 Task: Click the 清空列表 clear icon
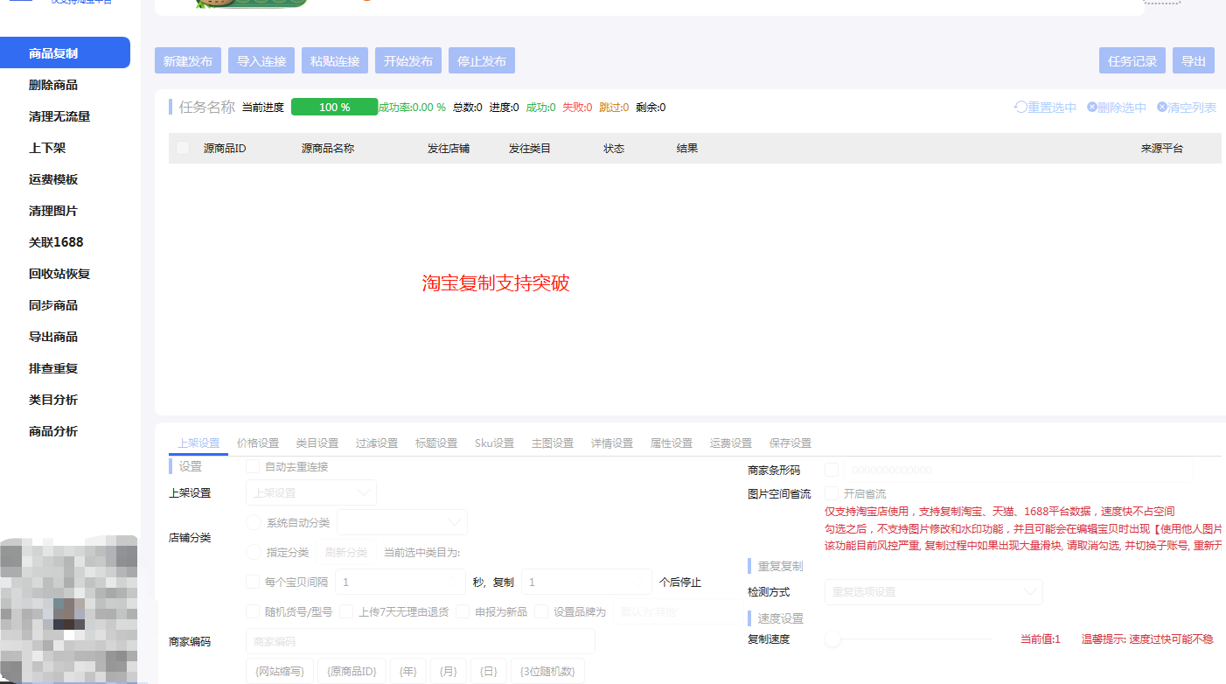[1162, 107]
